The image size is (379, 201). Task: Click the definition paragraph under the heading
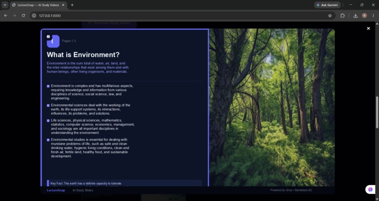click(88, 67)
